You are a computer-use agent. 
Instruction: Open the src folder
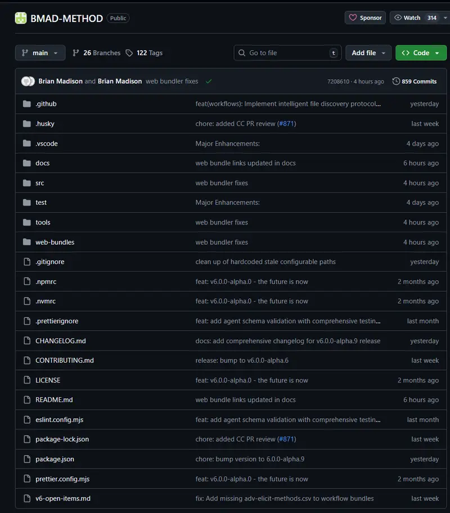click(40, 183)
